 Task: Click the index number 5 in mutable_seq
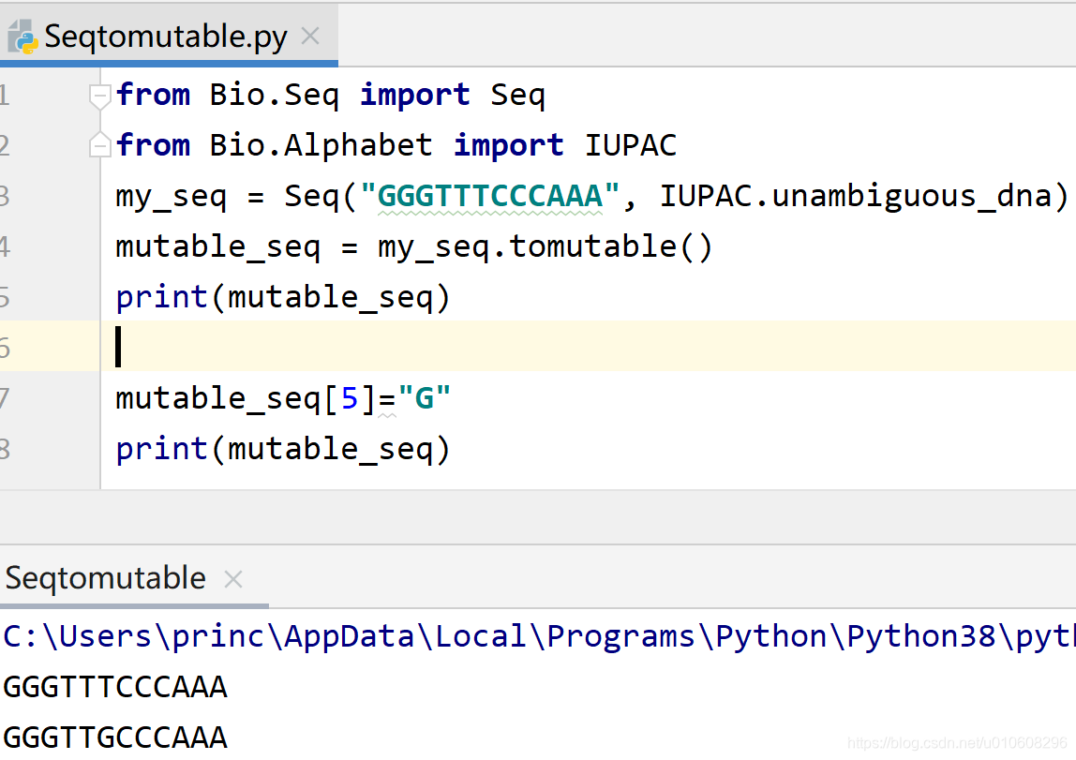[x=349, y=398]
